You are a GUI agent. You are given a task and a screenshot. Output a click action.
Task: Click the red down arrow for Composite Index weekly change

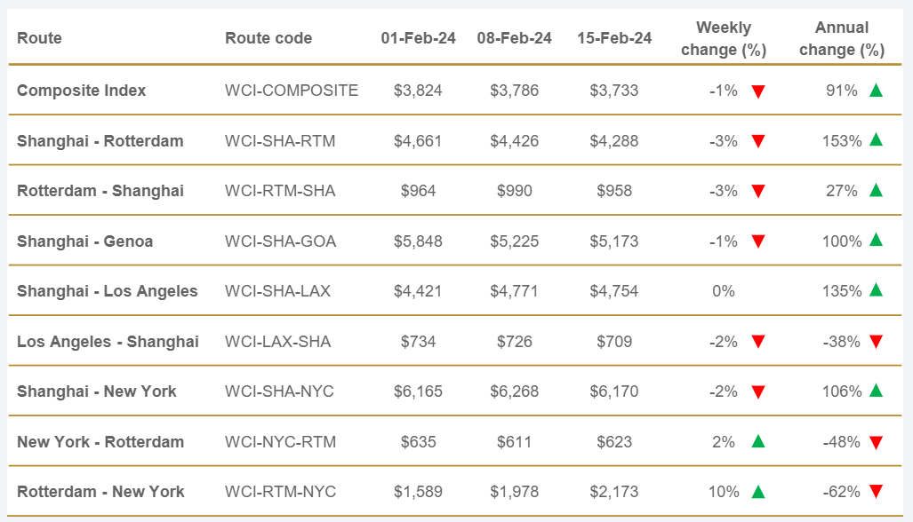pyautogui.click(x=758, y=91)
